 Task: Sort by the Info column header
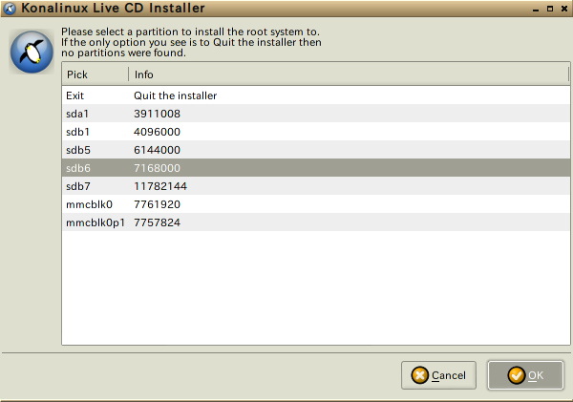click(x=349, y=74)
